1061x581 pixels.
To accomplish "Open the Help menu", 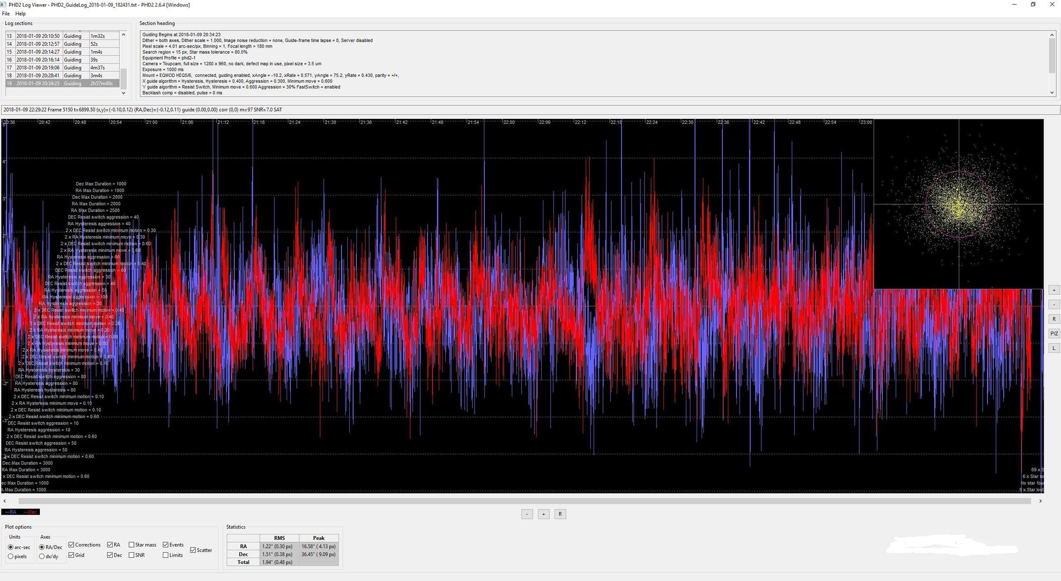I will point(20,14).
